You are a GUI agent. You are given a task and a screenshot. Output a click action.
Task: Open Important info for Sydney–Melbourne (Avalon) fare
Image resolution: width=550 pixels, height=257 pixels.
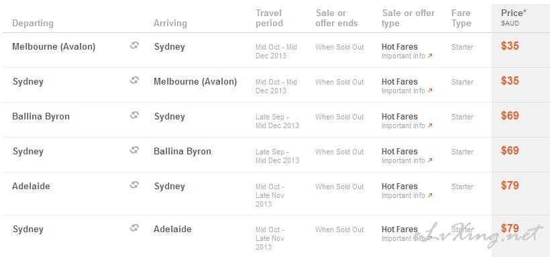click(407, 91)
